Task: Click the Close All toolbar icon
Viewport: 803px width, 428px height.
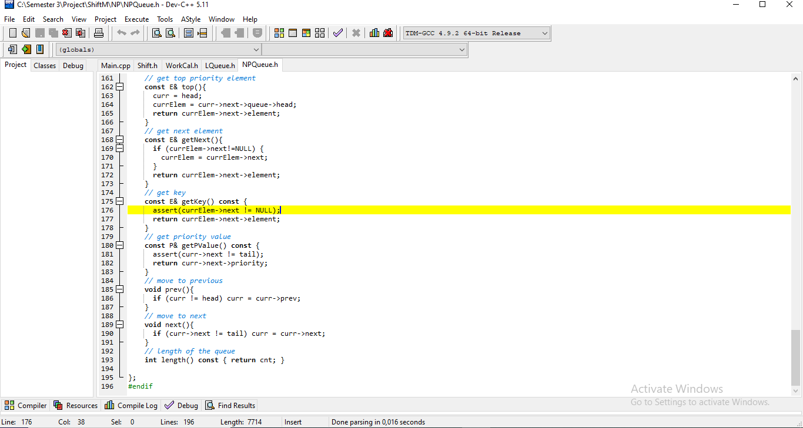Action: click(80, 33)
